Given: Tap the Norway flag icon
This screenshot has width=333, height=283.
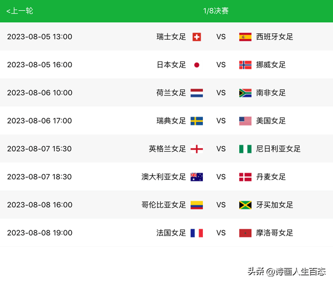Looking at the screenshot, I should coord(245,65).
